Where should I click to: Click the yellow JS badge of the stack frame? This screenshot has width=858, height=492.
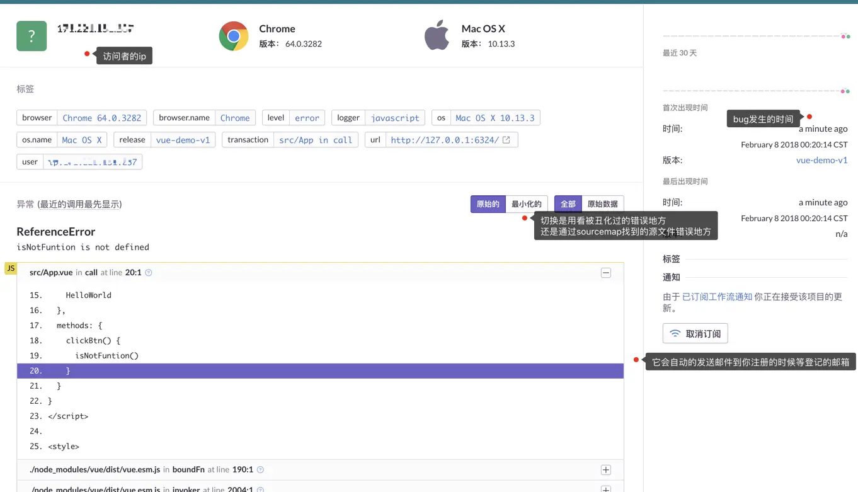(11, 268)
